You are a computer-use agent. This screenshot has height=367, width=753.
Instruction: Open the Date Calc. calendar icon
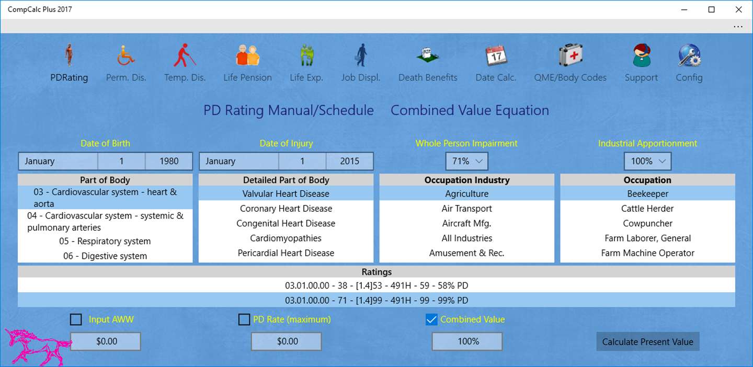tap(496, 55)
